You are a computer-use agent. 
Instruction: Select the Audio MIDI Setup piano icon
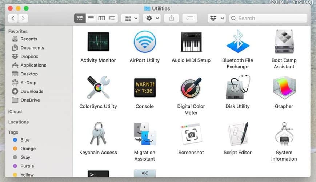tap(191, 42)
